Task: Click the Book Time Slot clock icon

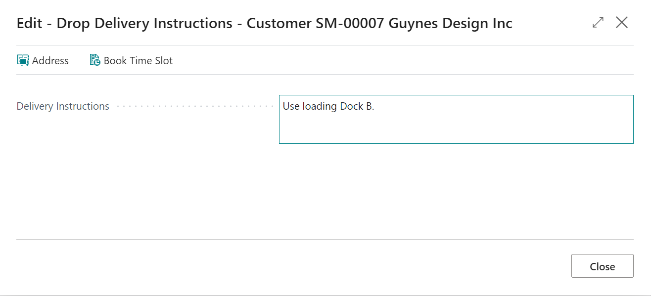Action: 95,60
